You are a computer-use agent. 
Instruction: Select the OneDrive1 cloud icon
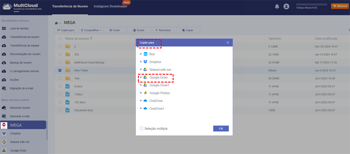click(145, 108)
